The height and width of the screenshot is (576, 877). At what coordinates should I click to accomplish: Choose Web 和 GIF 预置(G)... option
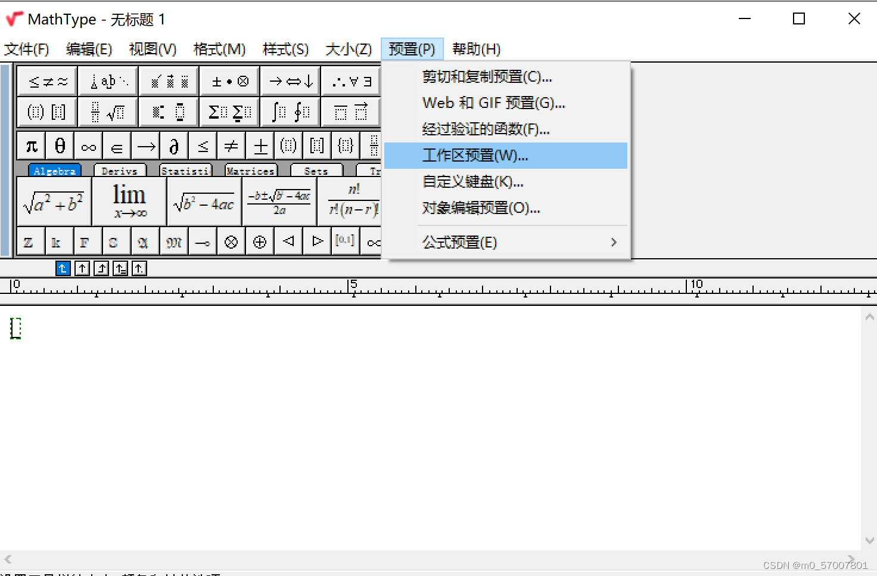coord(506,103)
